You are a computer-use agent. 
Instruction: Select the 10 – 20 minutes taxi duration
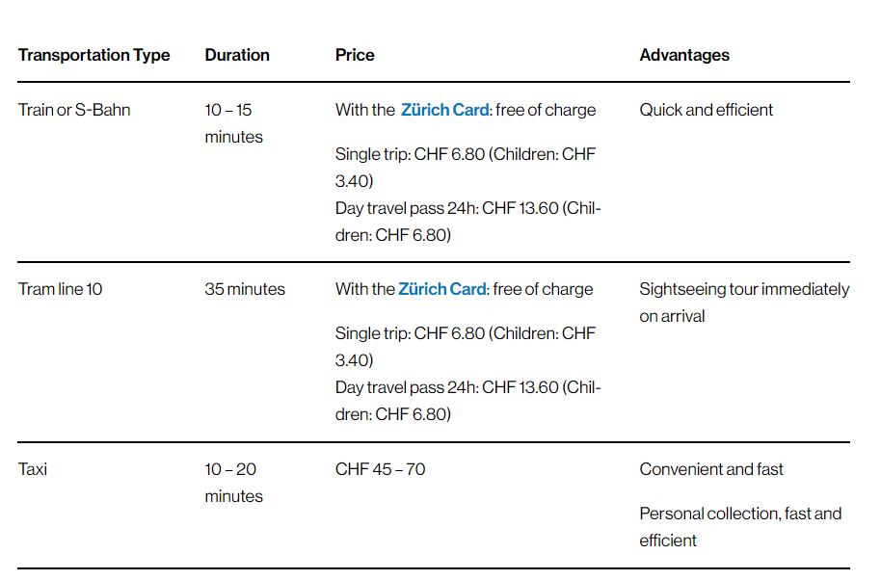pos(232,483)
